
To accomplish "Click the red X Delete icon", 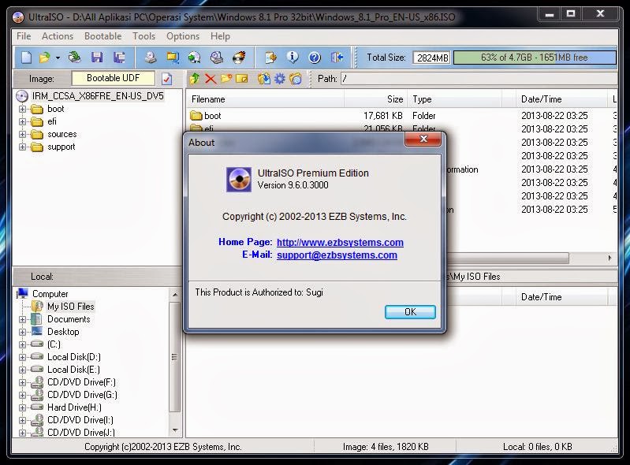I will [211, 78].
